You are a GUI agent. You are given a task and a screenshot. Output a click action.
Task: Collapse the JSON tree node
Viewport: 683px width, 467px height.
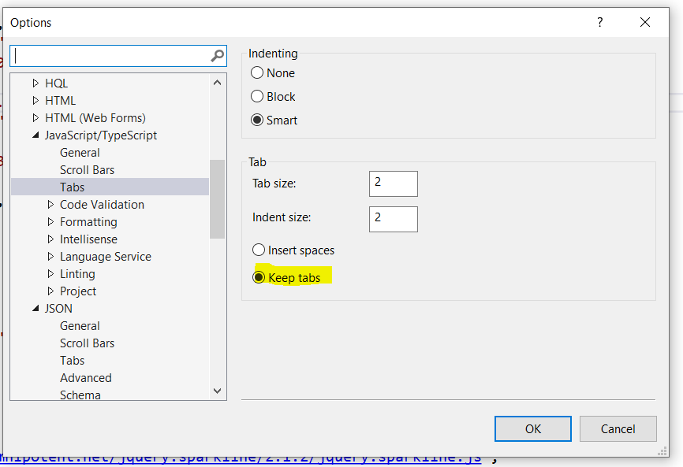point(35,309)
